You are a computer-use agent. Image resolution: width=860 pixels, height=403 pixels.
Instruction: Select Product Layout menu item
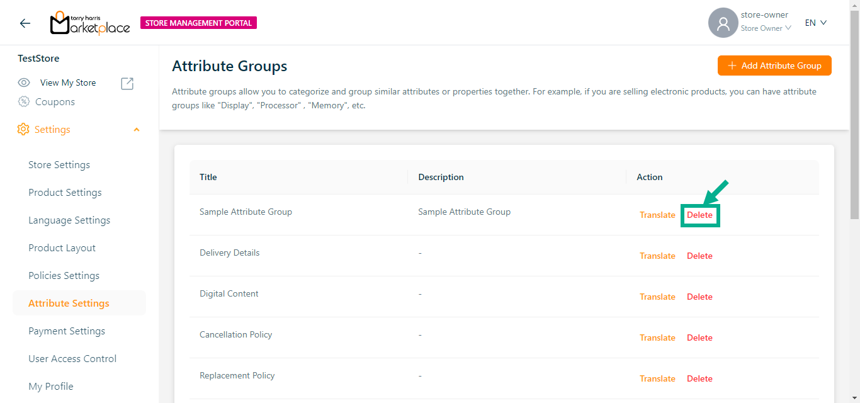[x=62, y=248]
